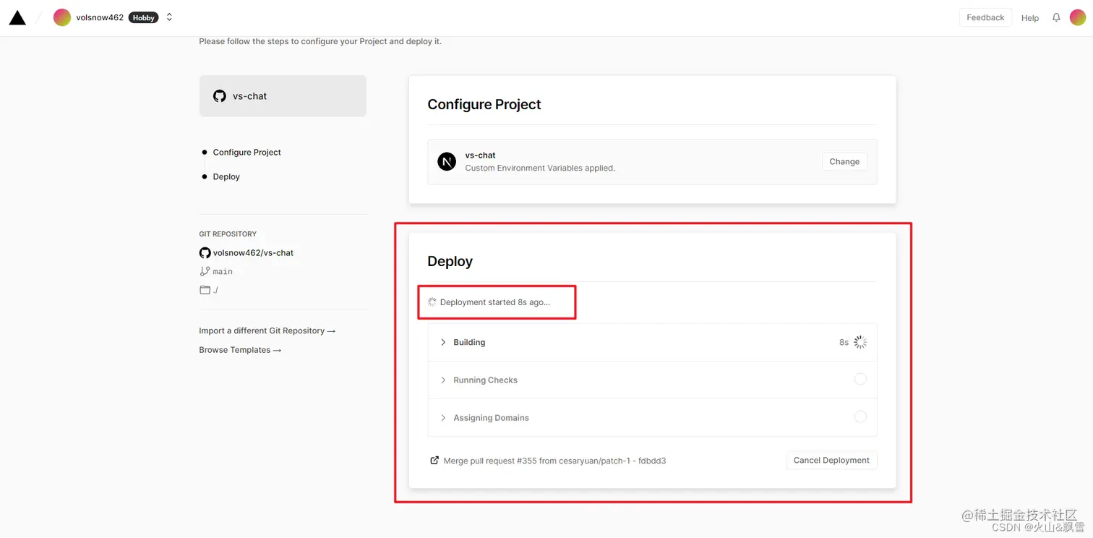Open the external link icon beside commit message
This screenshot has height=538, width=1093.
click(x=434, y=460)
